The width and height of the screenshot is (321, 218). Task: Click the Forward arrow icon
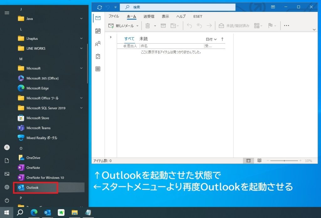[209, 26]
